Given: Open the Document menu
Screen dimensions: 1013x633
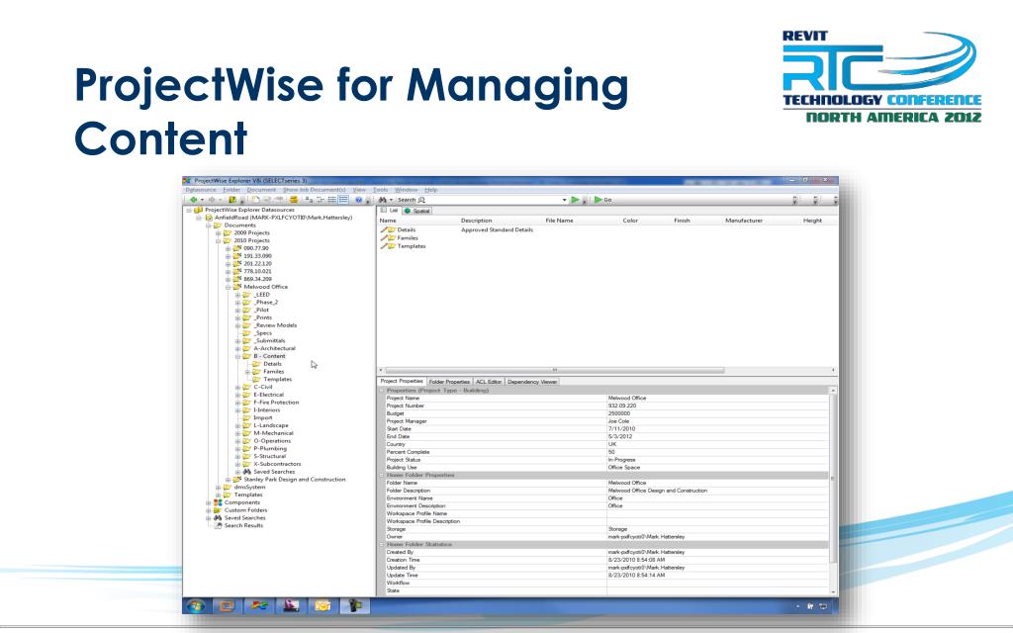Looking at the screenshot, I should pos(261,190).
